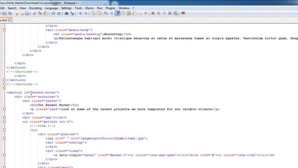Copy selection with the Copy icon
The width and height of the screenshot is (298, 168).
tap(40, 14)
